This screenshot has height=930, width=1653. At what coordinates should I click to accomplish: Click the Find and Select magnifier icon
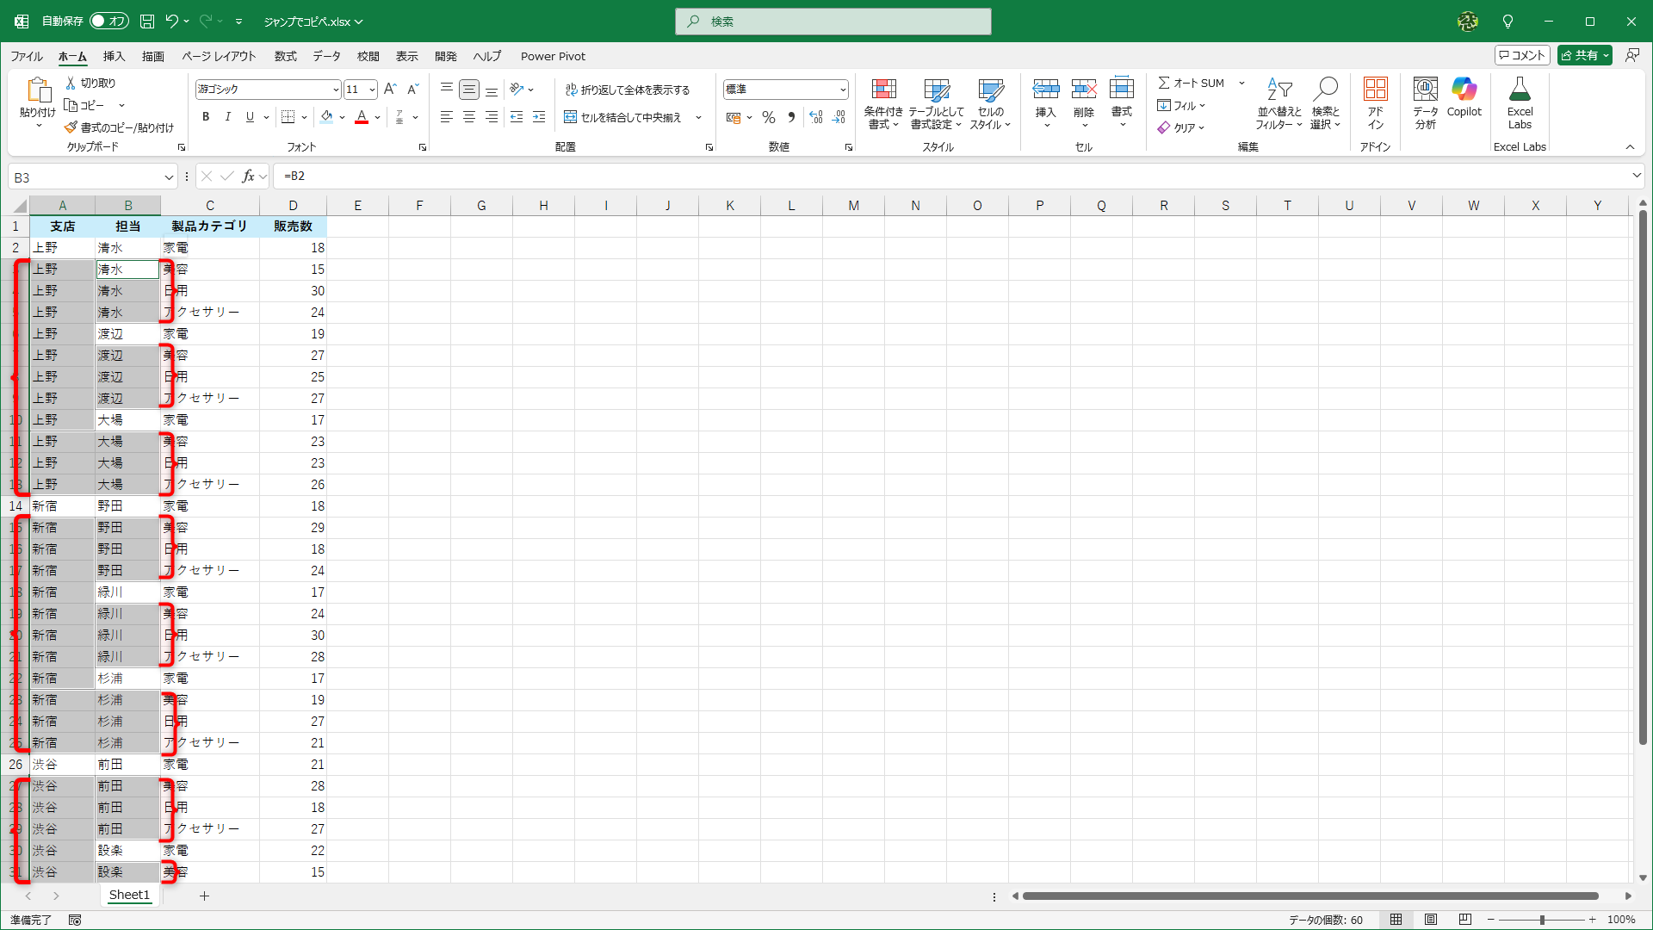(x=1325, y=90)
